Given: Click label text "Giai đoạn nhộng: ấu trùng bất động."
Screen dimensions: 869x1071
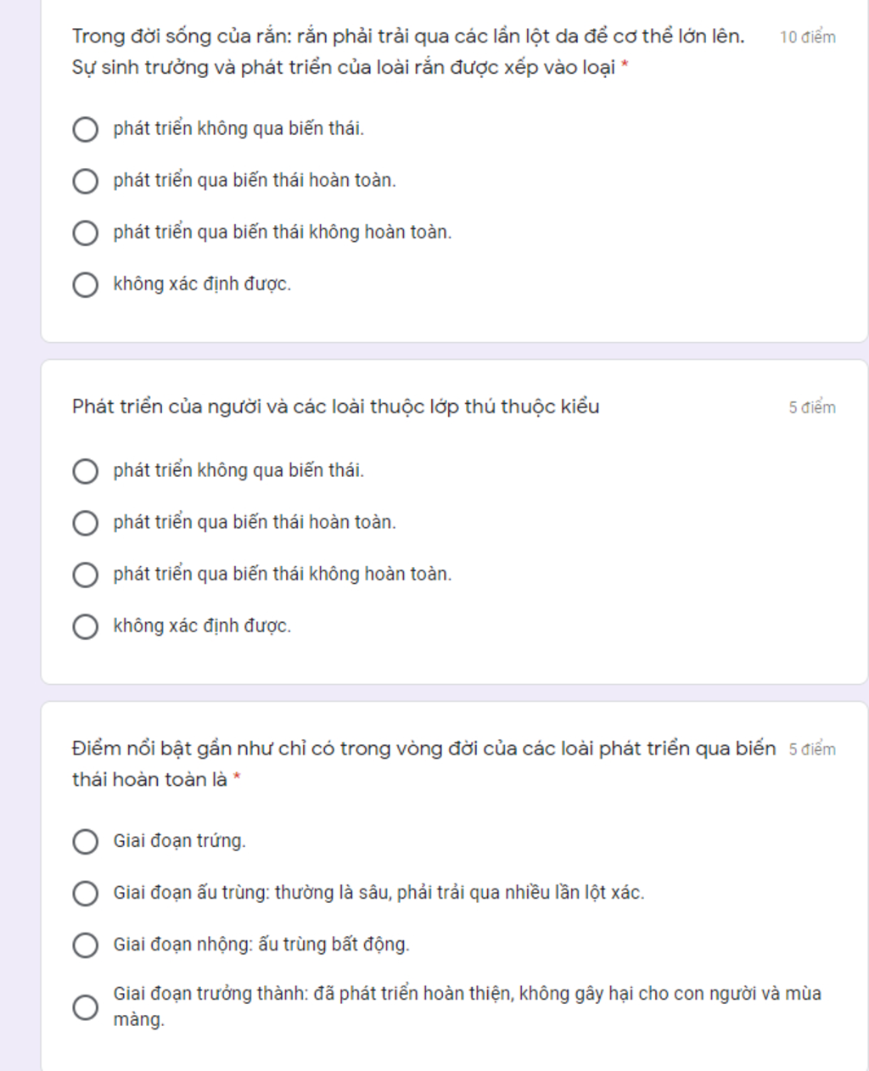Looking at the screenshot, I should 261,945.
